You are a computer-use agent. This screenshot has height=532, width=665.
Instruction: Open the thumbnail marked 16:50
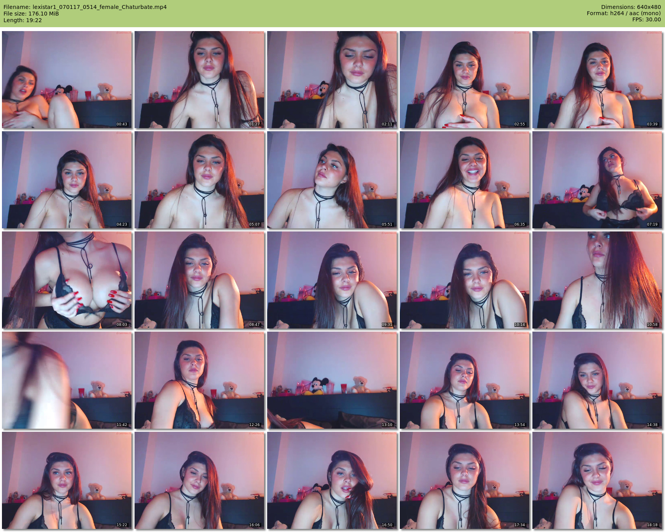click(332, 480)
